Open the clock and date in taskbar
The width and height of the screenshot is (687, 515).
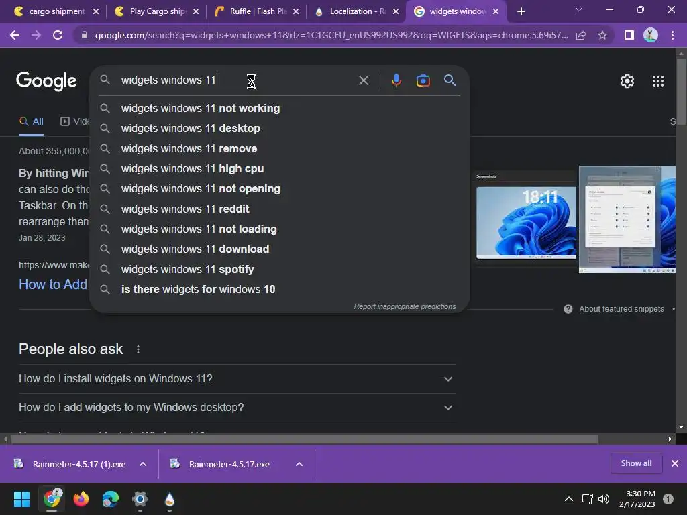[637, 499]
